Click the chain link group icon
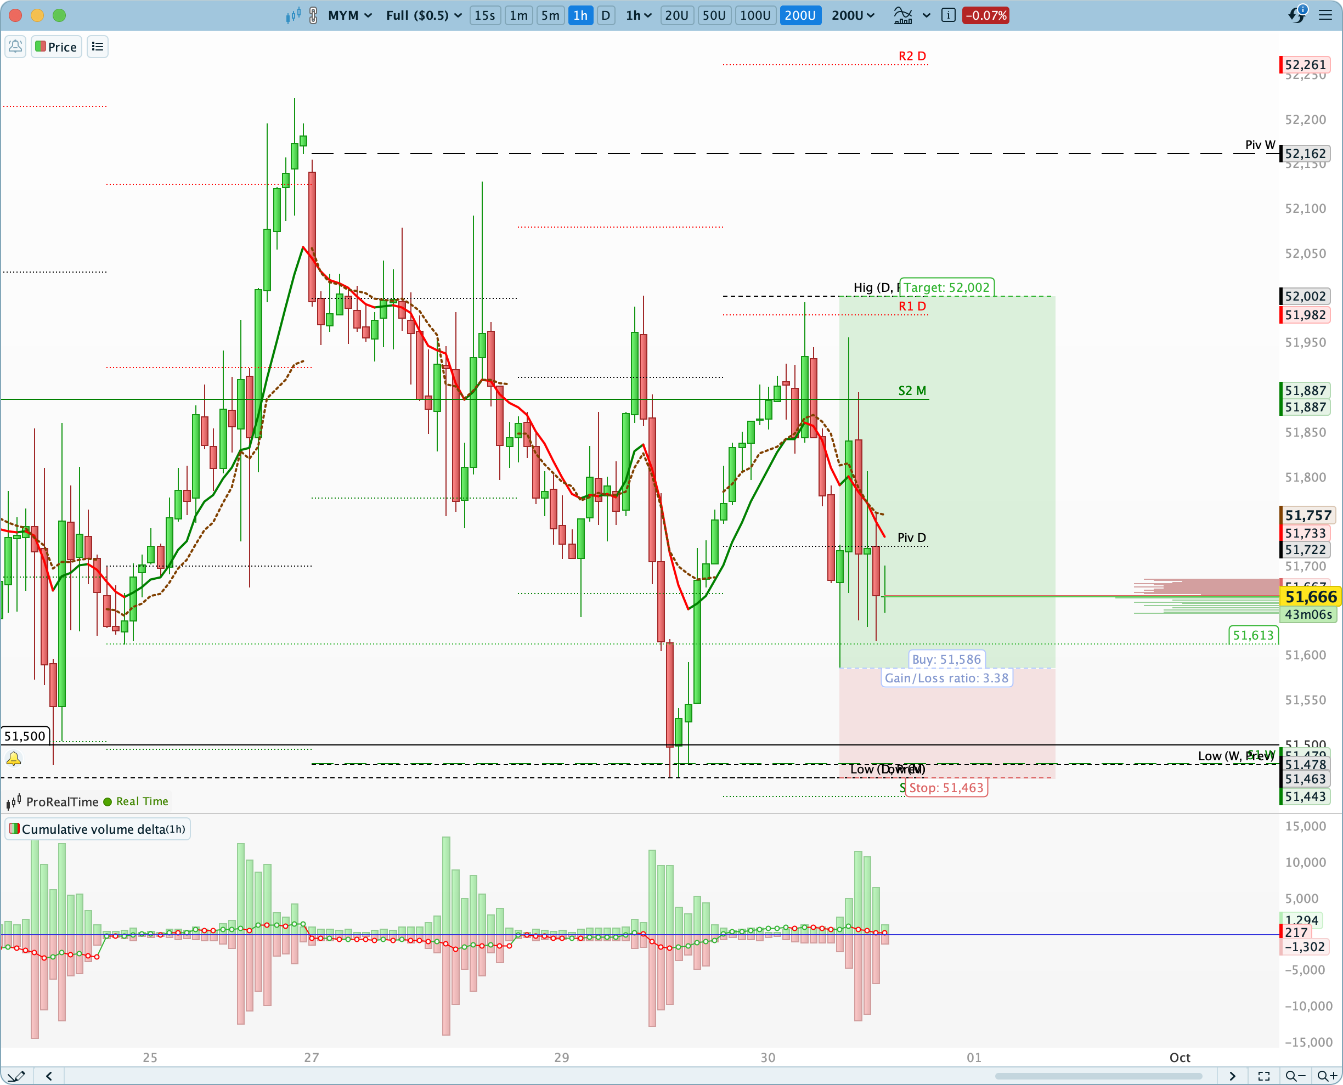The image size is (1343, 1085). click(313, 15)
